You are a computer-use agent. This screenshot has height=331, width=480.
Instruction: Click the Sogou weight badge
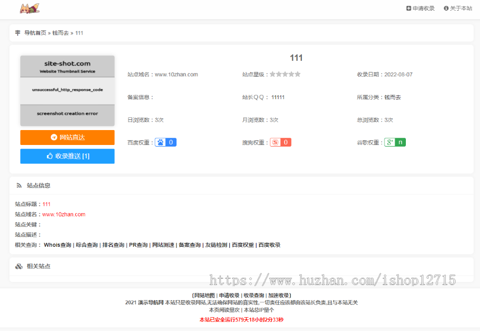coord(281,142)
